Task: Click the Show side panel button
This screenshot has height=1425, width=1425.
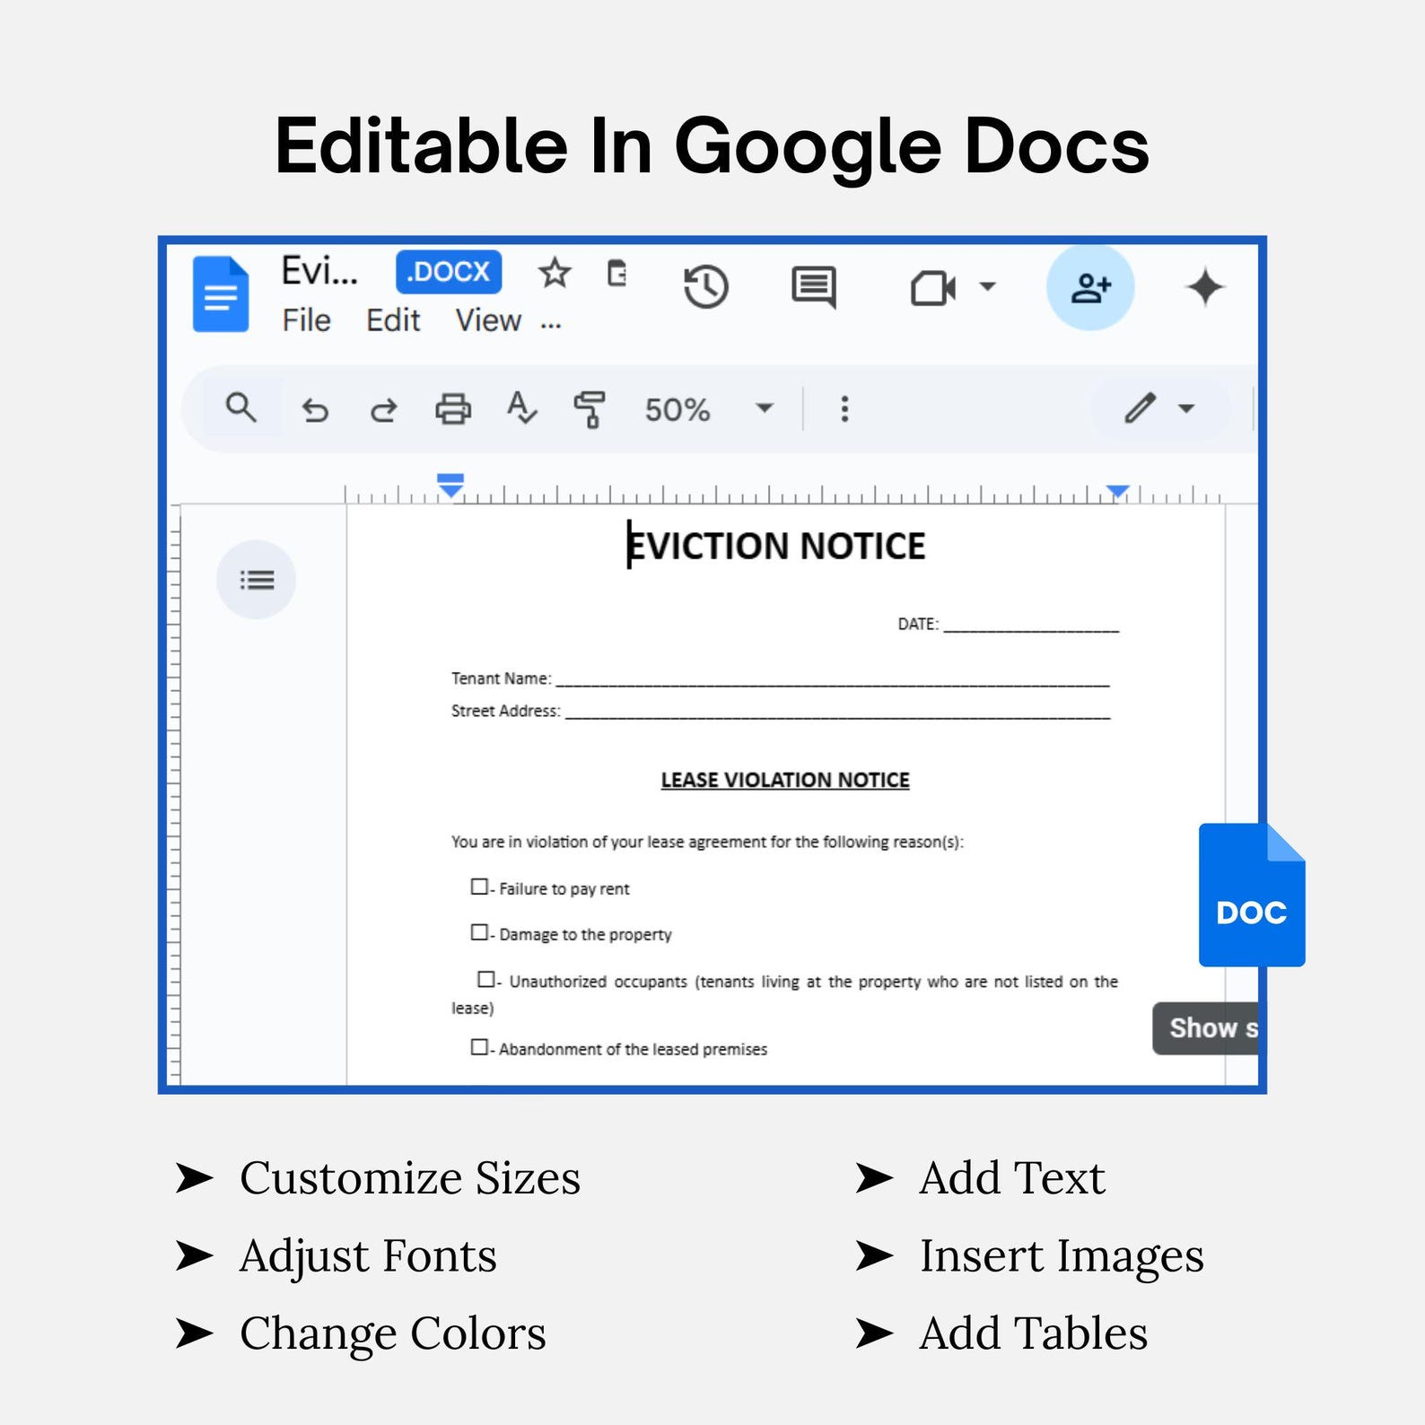Action: coord(1206,1028)
